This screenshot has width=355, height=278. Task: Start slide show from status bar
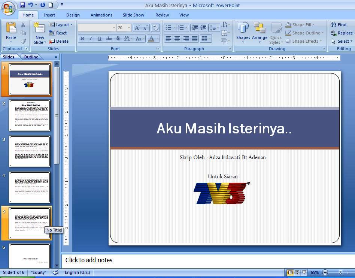point(304,272)
